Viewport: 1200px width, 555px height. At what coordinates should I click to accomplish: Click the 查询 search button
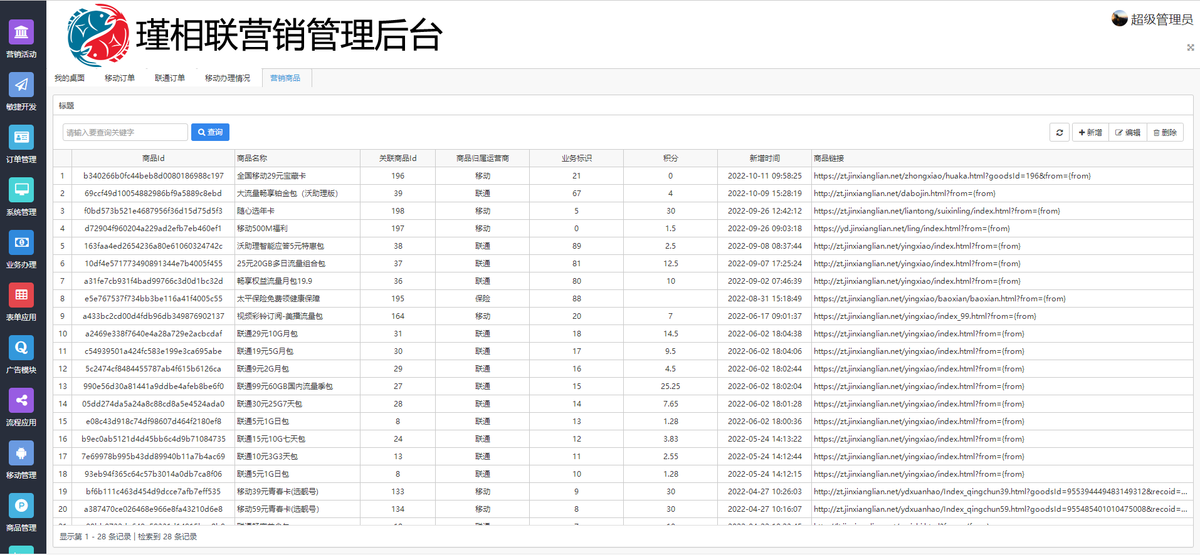(x=210, y=132)
